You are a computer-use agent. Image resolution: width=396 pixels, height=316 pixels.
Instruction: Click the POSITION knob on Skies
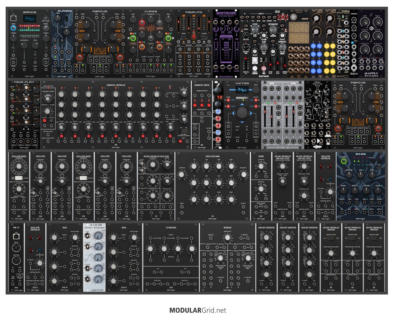pyautogui.click(x=349, y=175)
